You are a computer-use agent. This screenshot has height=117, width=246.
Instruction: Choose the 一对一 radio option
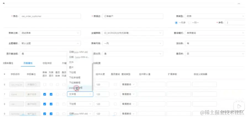(189, 23)
